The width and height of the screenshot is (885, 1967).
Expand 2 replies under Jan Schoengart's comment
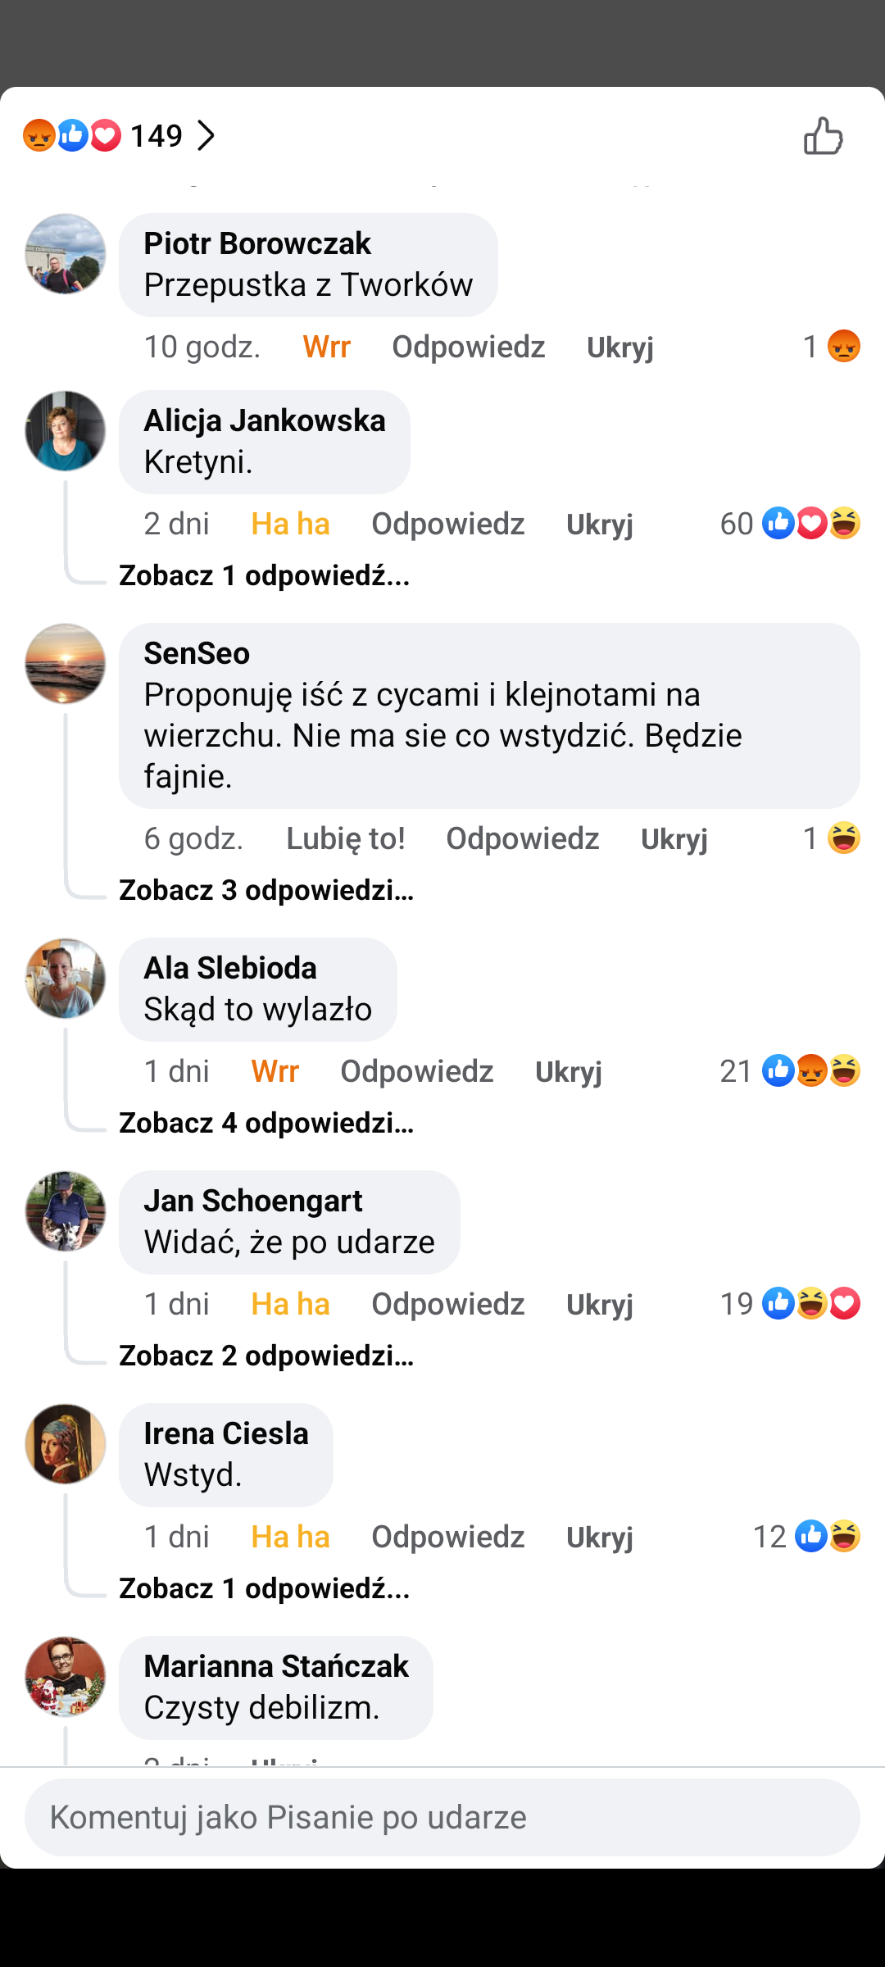(x=266, y=1356)
